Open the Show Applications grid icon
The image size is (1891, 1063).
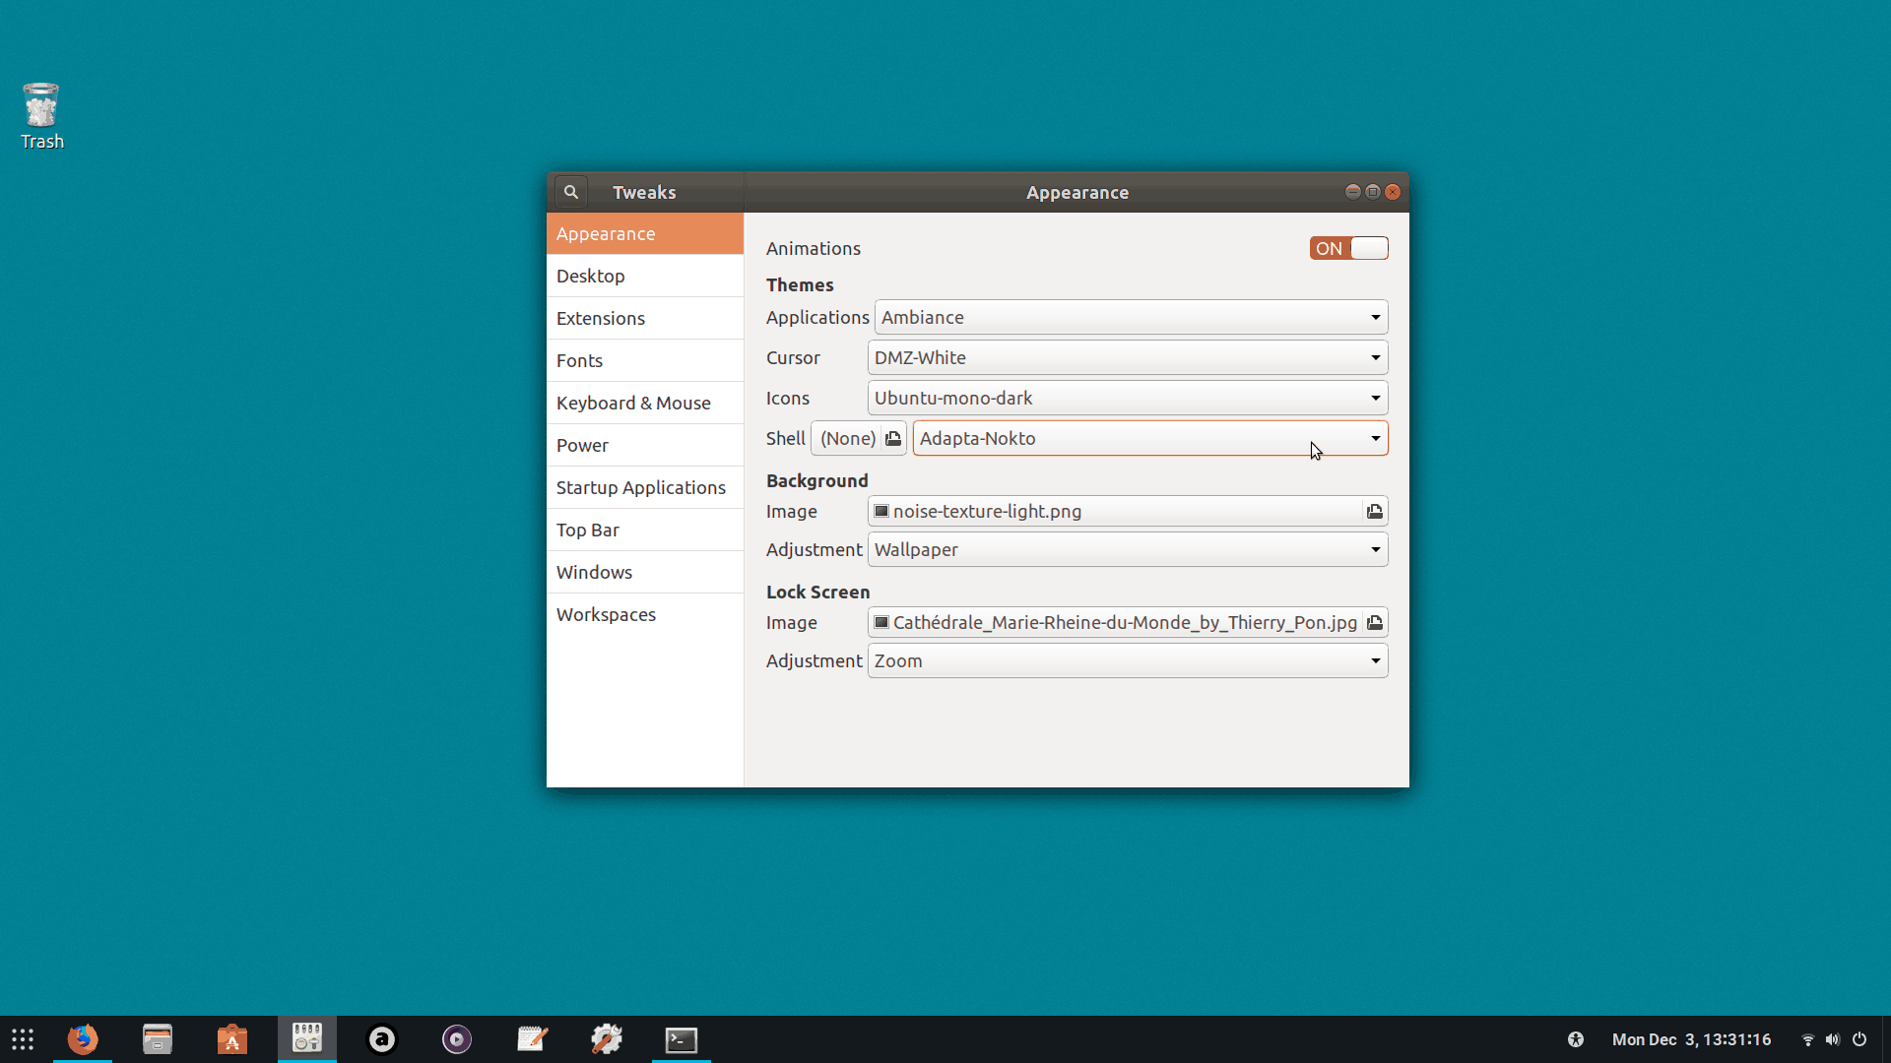(21, 1038)
